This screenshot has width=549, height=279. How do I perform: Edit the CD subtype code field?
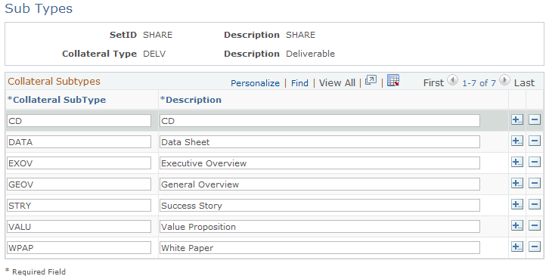[79, 121]
